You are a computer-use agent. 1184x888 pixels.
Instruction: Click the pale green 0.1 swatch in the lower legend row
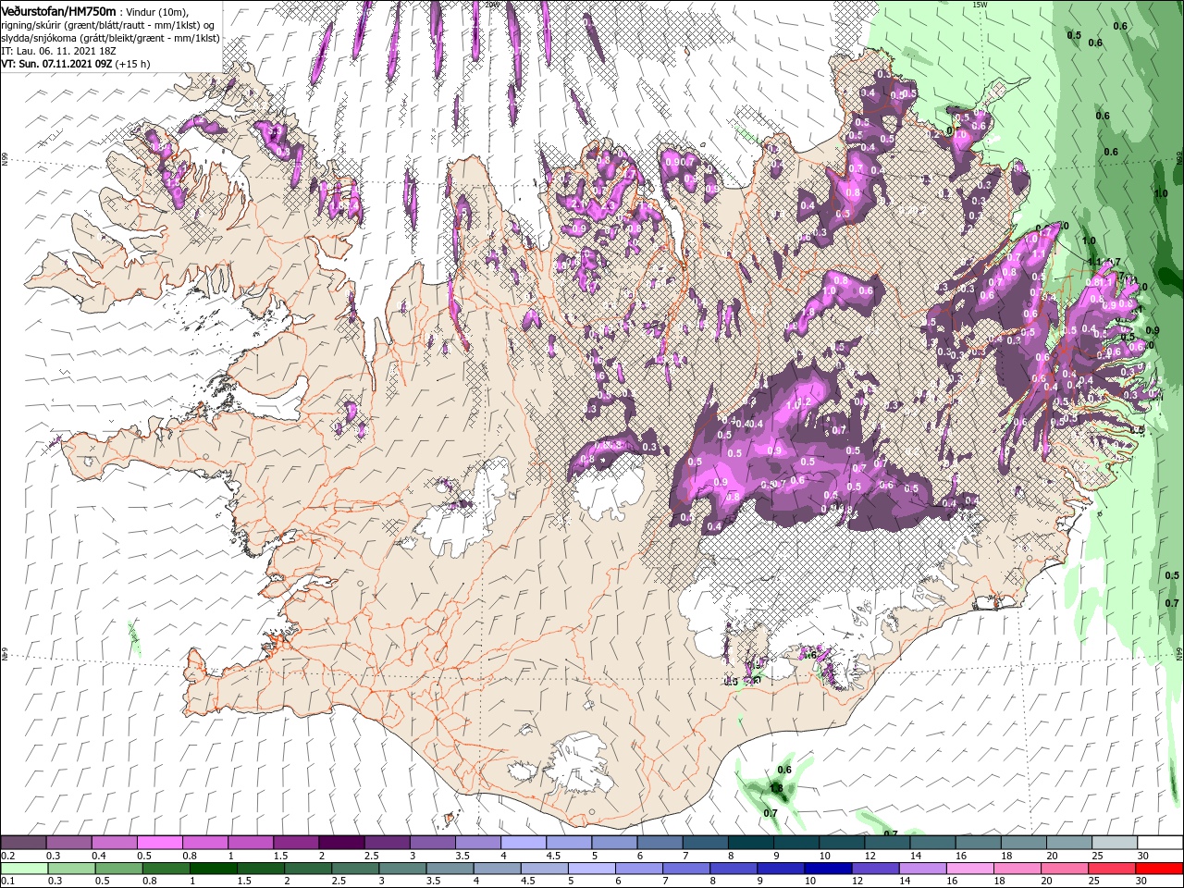tap(24, 869)
